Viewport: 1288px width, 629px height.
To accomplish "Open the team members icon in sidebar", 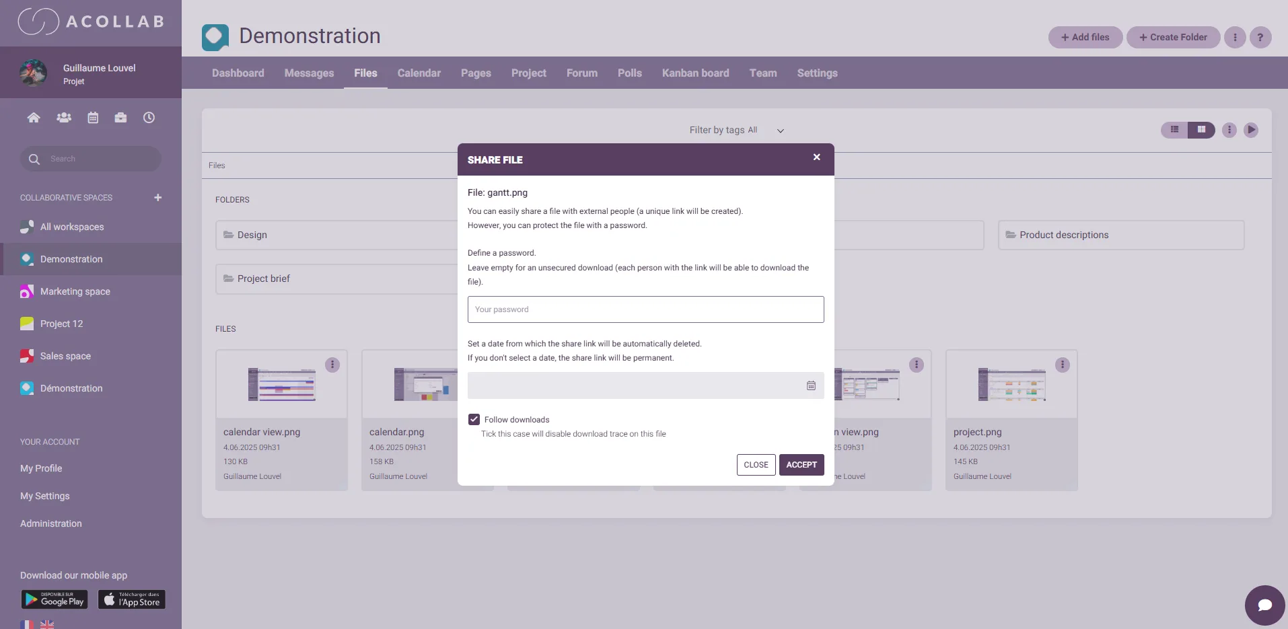I will (x=64, y=118).
